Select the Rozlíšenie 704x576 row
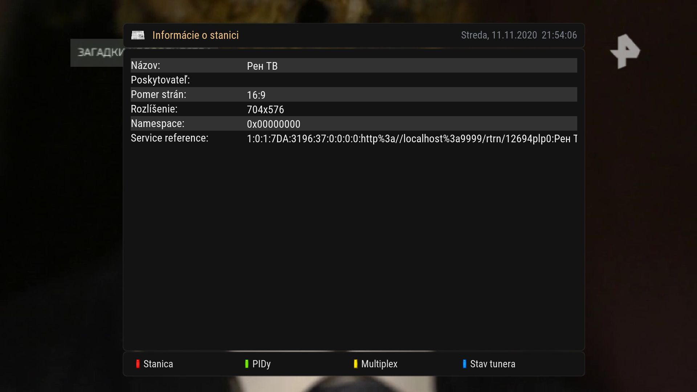The image size is (697, 392). tap(354, 109)
